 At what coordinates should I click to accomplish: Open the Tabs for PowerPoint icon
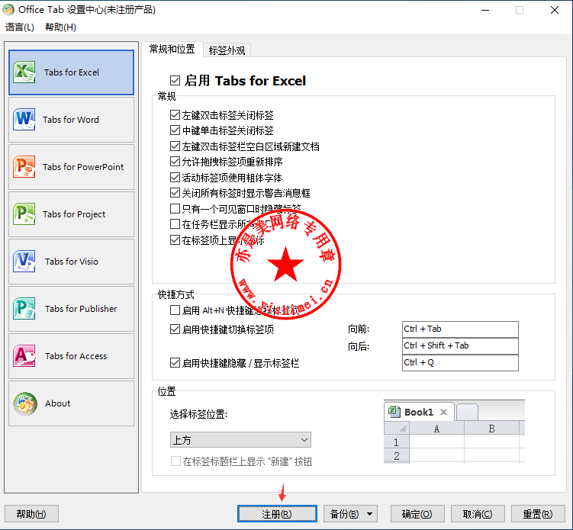click(x=24, y=166)
